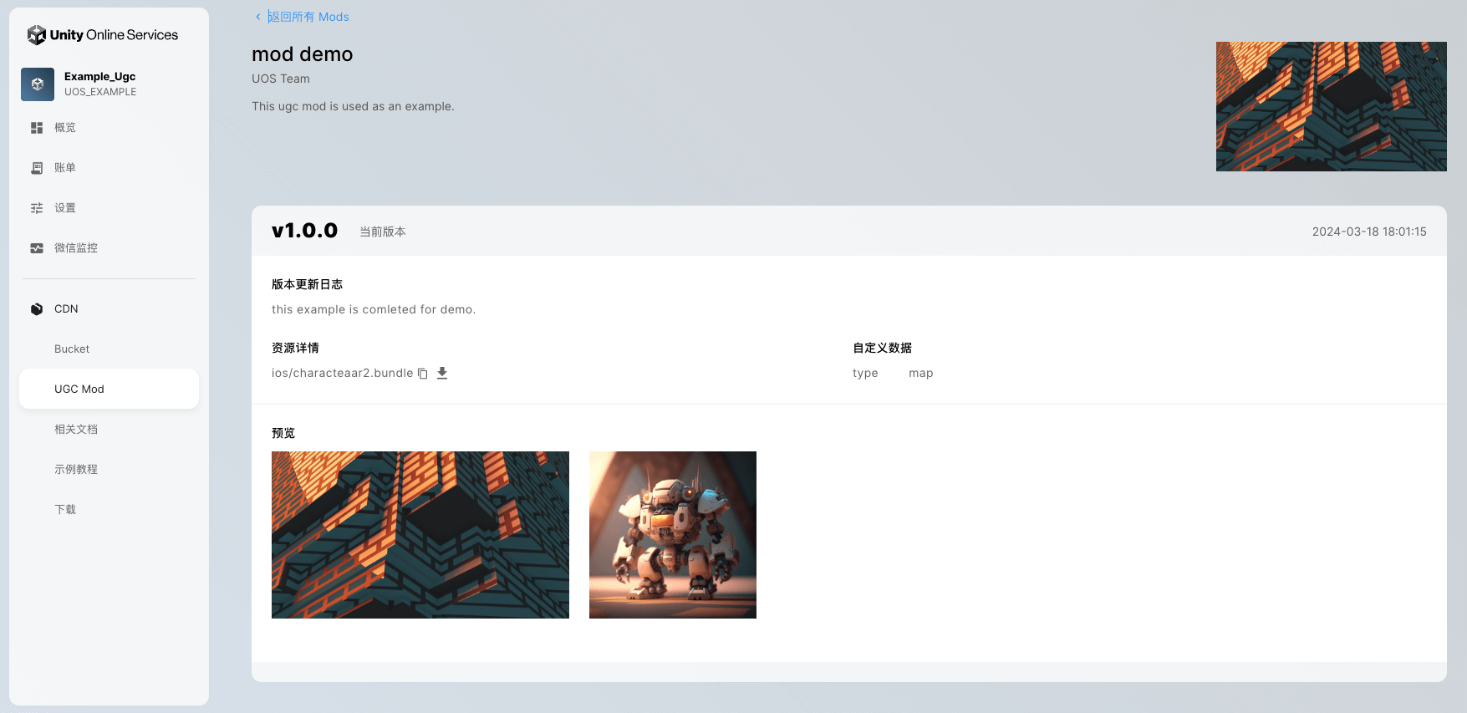Click the back chevron arrow above mod demo
The image size is (1467, 713).
coord(257,17)
